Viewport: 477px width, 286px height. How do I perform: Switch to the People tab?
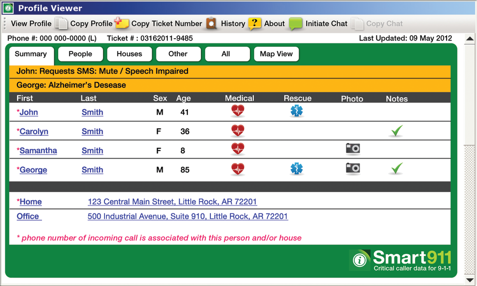pos(80,54)
